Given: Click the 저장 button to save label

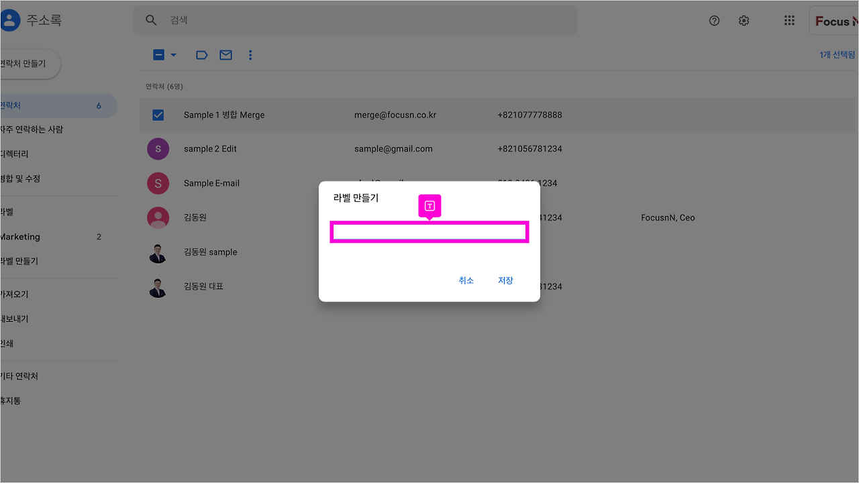Looking at the screenshot, I should click(505, 280).
